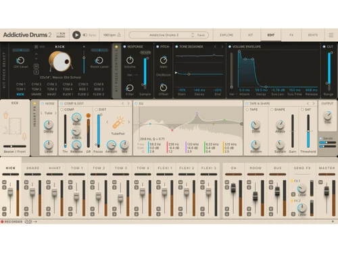
Task: Select next noise type right of Tube
Action: tap(55, 113)
